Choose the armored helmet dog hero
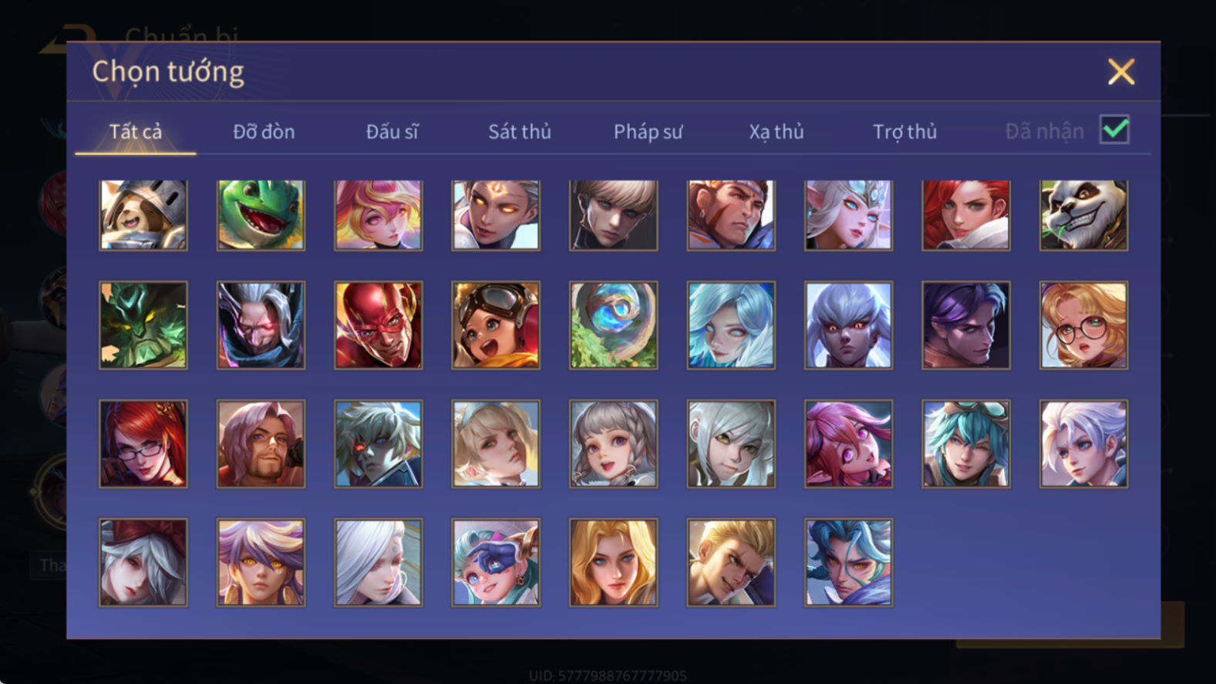The image size is (1216, 684). (143, 215)
